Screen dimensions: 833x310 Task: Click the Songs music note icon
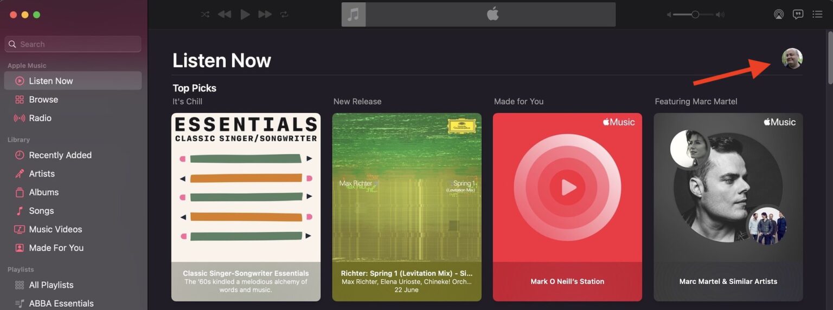pos(20,210)
